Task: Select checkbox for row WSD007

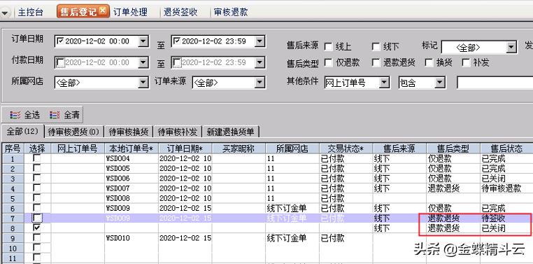Action: click(36, 188)
